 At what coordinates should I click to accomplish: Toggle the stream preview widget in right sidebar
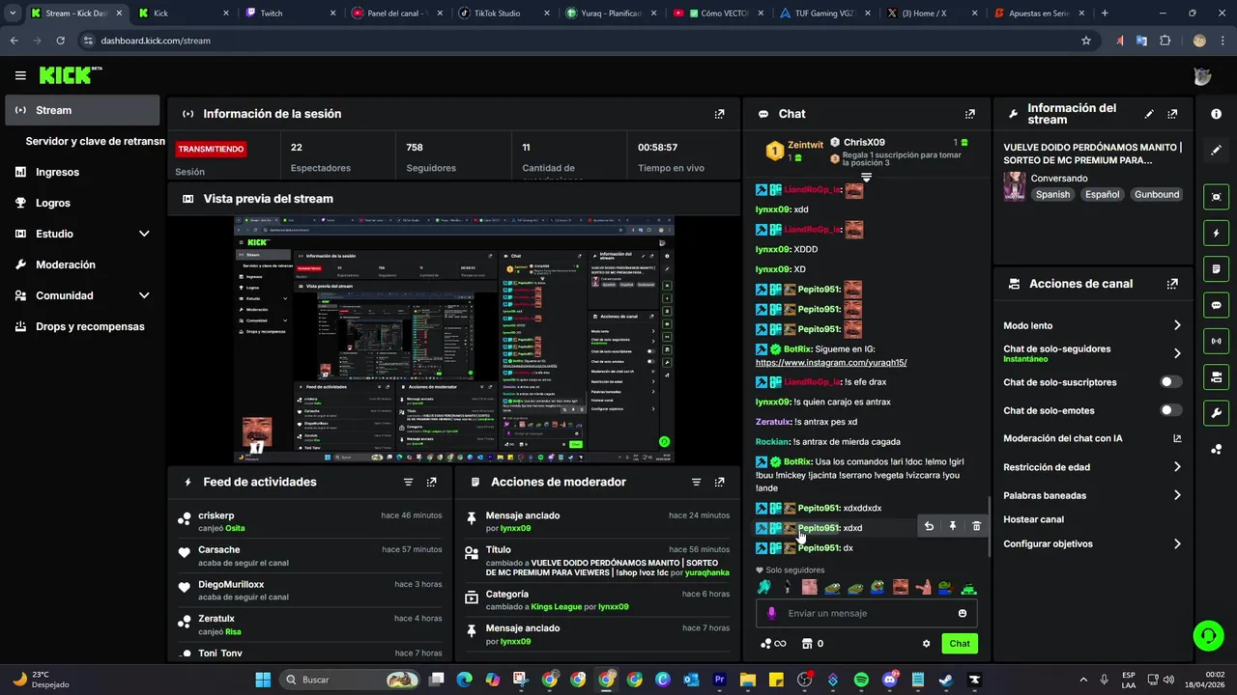click(x=1216, y=197)
